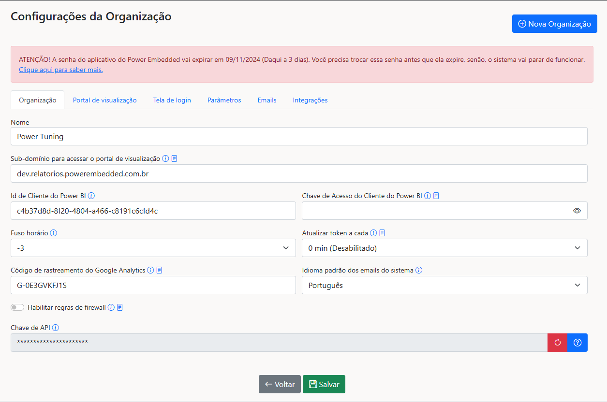The width and height of the screenshot is (607, 402).
Task: Click info icon for Google Analytics tracking code
Action: click(150, 270)
